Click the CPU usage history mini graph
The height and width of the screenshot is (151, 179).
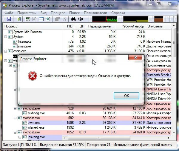tap(105, 19)
